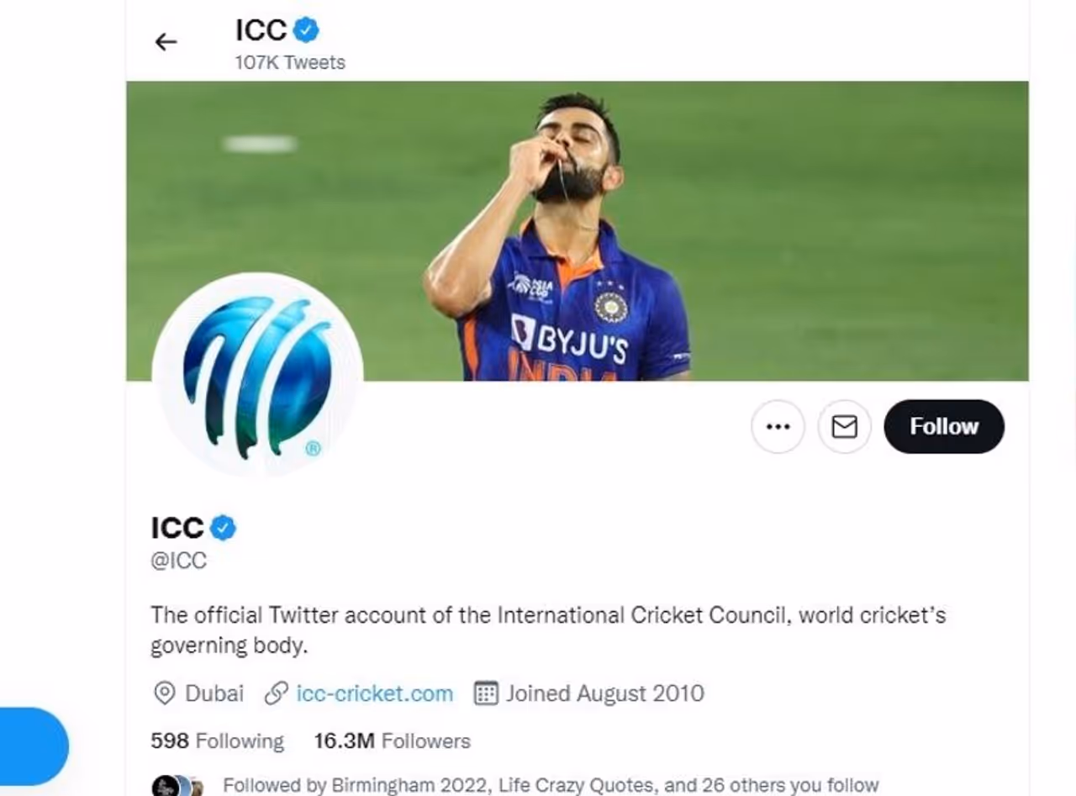Screen dimensions: 1076x796
Task: Click the 'Followed by Birmingham 2022' text
Action: (551, 785)
